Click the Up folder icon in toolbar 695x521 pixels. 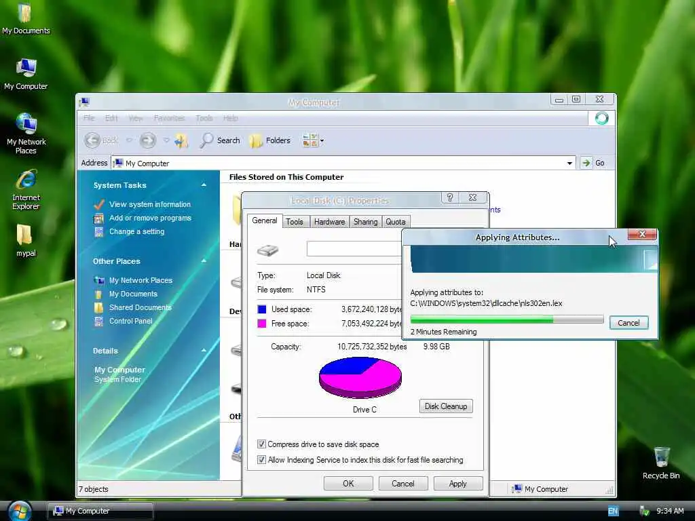[x=181, y=141]
